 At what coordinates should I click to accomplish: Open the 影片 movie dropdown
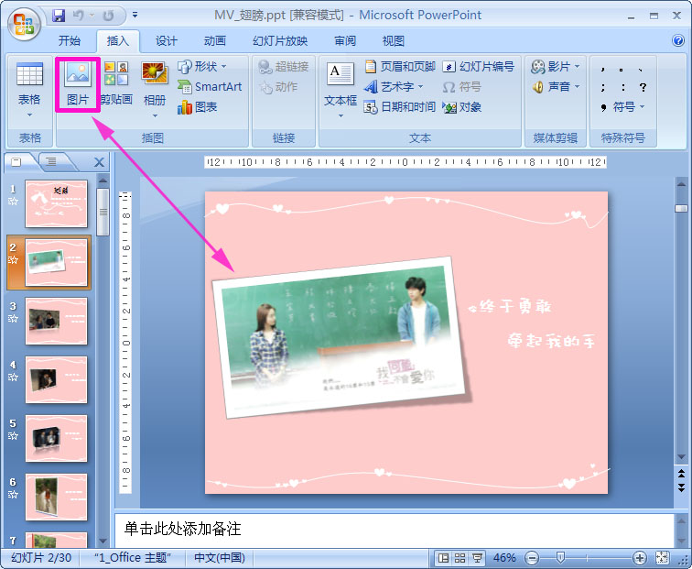(x=556, y=67)
